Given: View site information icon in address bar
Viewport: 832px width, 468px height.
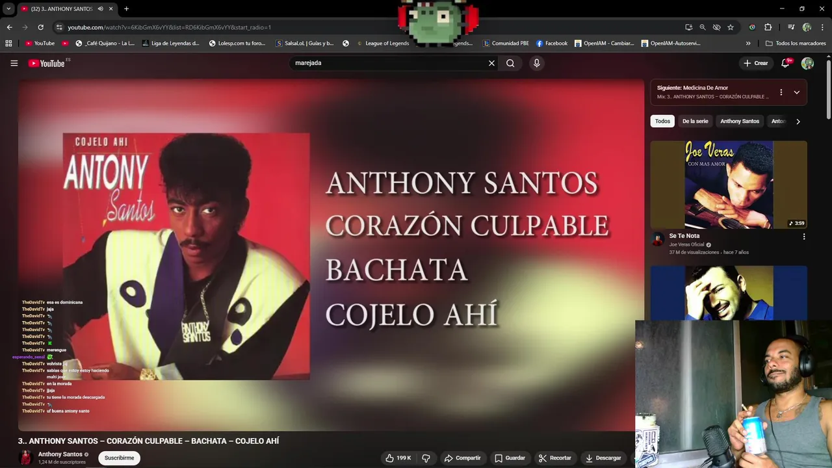Looking at the screenshot, I should pyautogui.click(x=59, y=27).
